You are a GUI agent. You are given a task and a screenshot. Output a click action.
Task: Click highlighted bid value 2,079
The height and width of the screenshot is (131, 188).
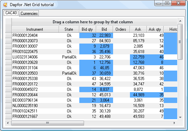pos(105,46)
